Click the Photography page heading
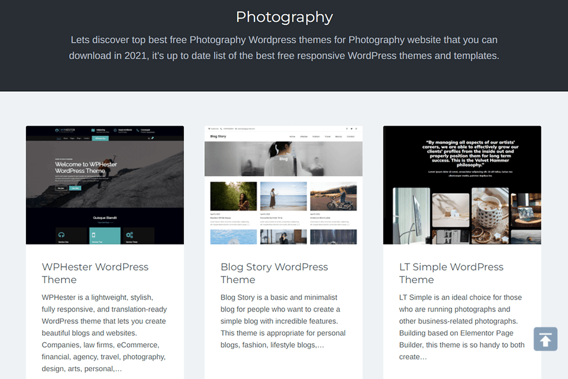 (x=285, y=17)
